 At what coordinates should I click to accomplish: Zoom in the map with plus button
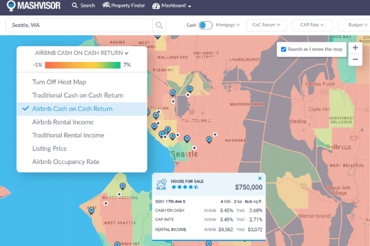pos(355,48)
